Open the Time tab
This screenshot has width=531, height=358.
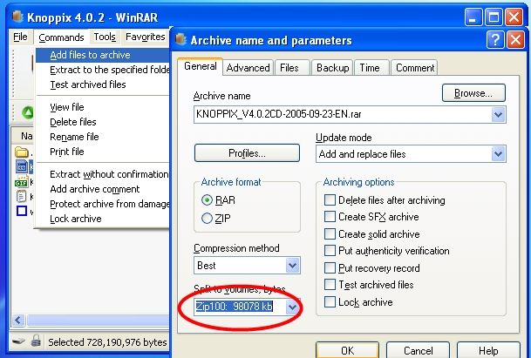tap(370, 68)
